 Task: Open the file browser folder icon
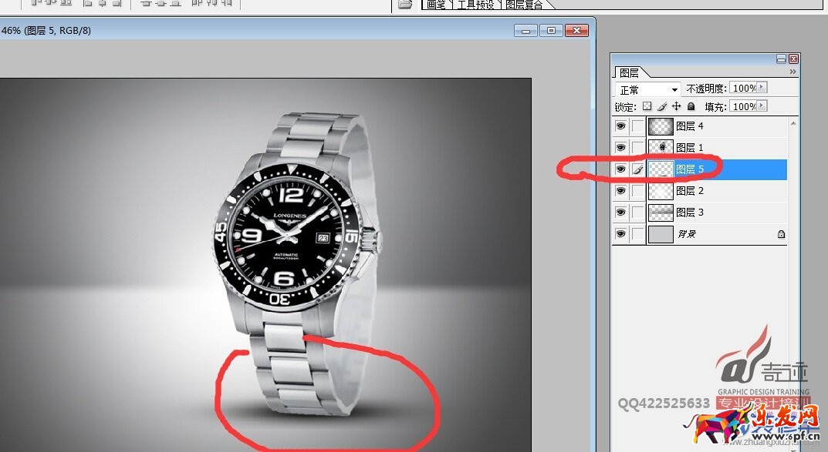405,5
